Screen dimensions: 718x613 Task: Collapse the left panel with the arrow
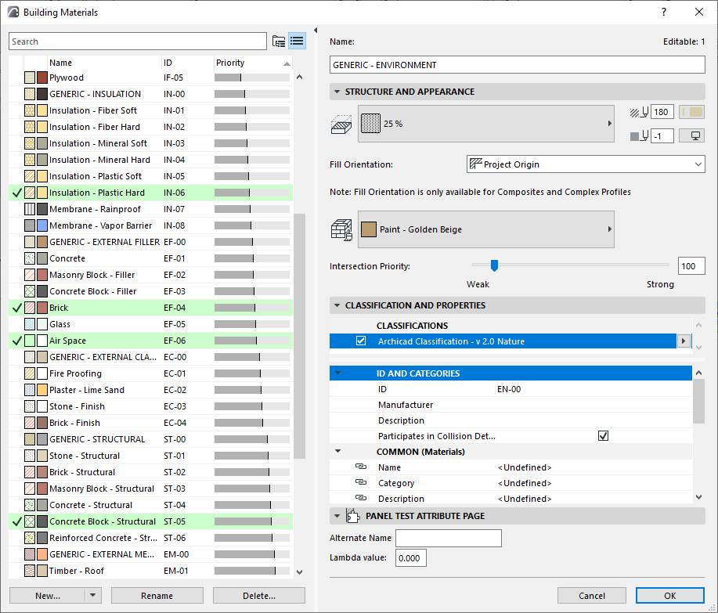(316, 31)
